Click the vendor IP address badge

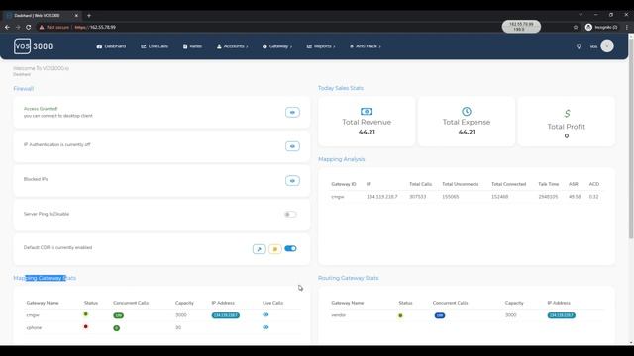tap(562, 315)
